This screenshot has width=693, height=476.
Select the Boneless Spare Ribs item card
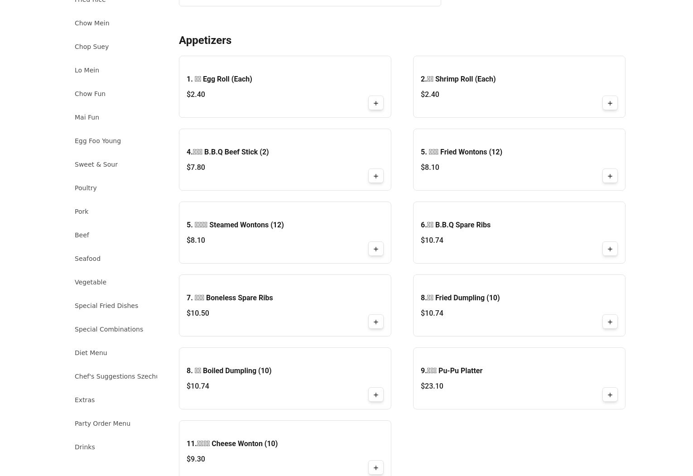(272, 305)
